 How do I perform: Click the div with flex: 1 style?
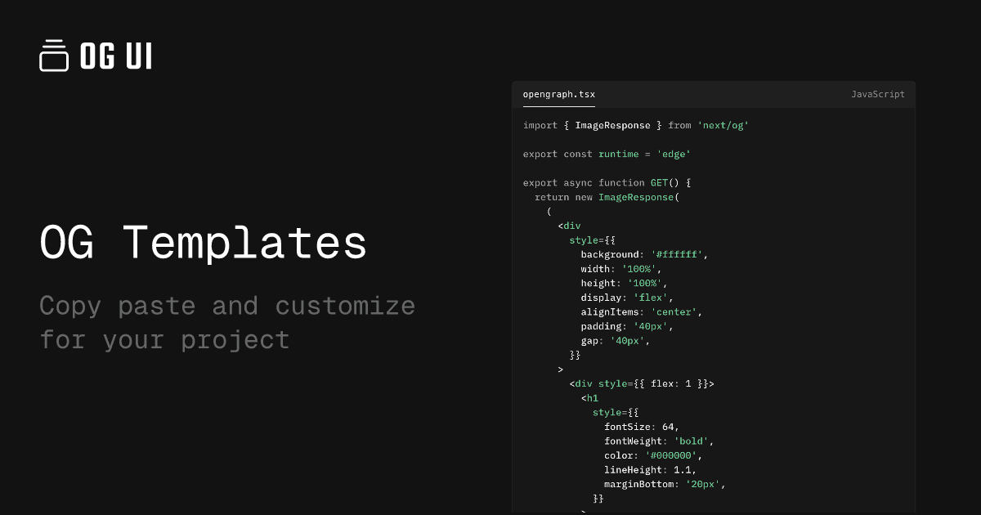643,383
